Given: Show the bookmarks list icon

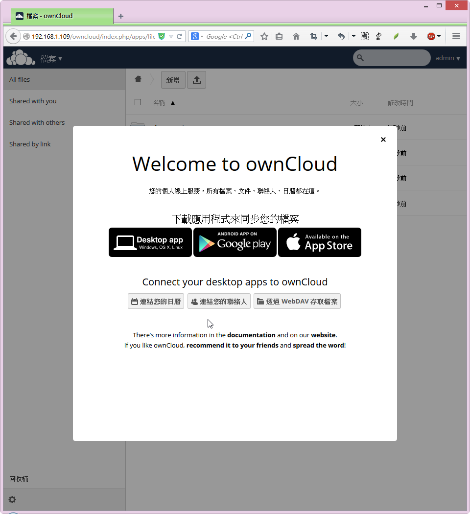Looking at the screenshot, I should coord(279,36).
